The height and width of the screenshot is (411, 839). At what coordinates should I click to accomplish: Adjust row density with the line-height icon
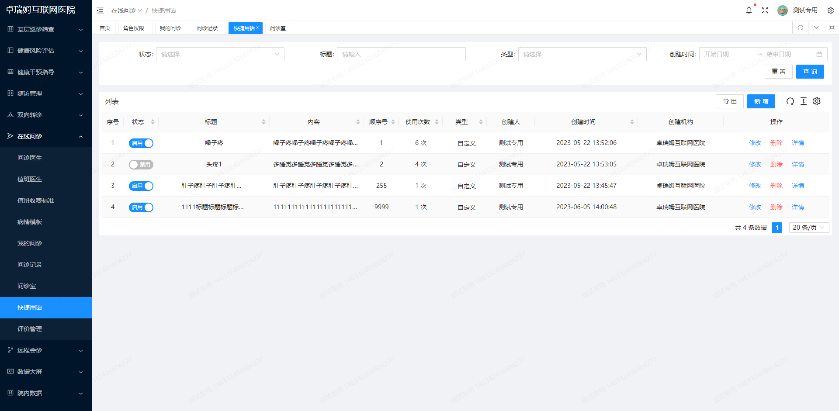[x=803, y=101]
